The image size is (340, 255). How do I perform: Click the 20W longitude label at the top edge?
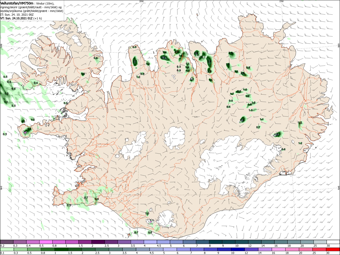tap(141, 1)
